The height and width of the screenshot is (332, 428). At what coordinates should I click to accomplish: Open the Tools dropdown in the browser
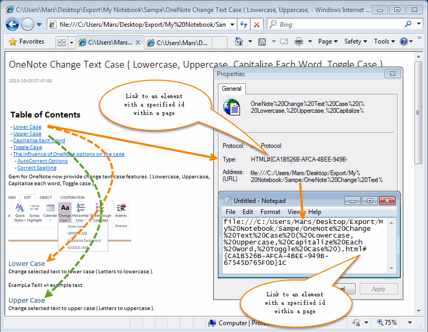382,41
